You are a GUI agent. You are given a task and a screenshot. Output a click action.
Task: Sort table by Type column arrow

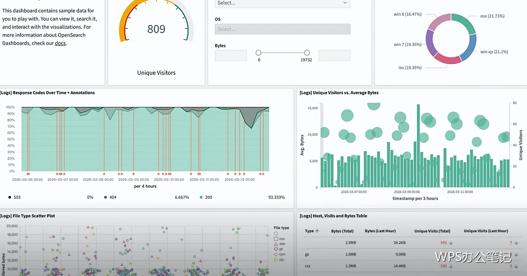pyautogui.click(x=318, y=231)
